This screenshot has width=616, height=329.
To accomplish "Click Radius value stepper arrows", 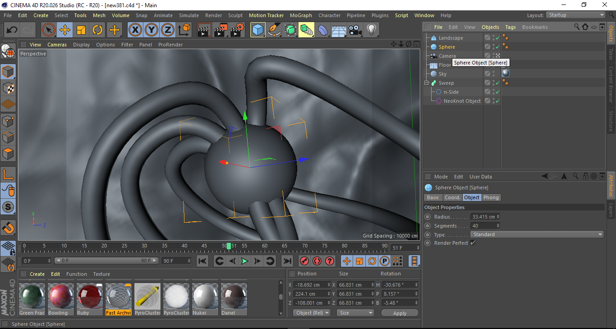I will pos(498,217).
